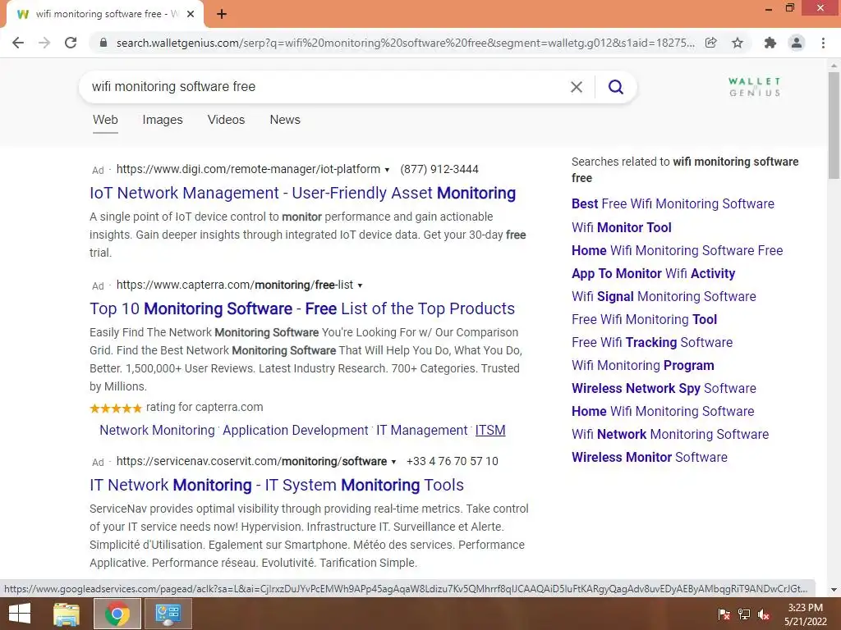Click the Application Development sitelink

(296, 430)
